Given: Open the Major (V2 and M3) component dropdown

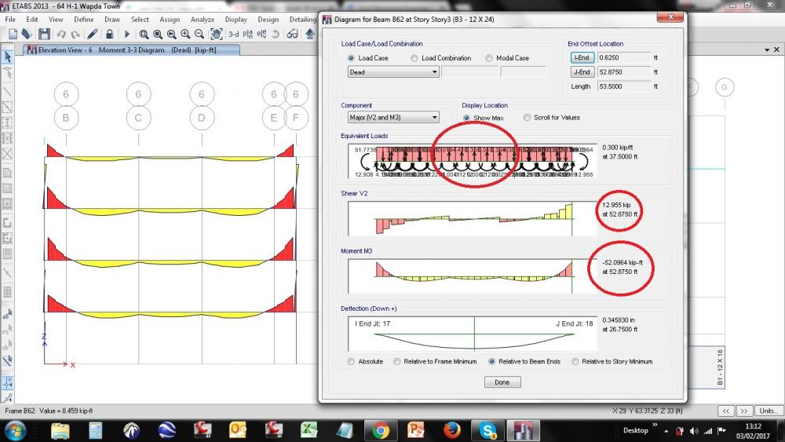Looking at the screenshot, I should [393, 117].
